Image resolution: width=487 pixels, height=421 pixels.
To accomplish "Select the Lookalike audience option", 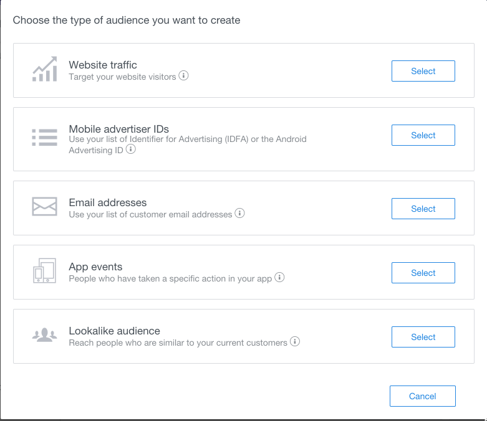I will pyautogui.click(x=423, y=337).
